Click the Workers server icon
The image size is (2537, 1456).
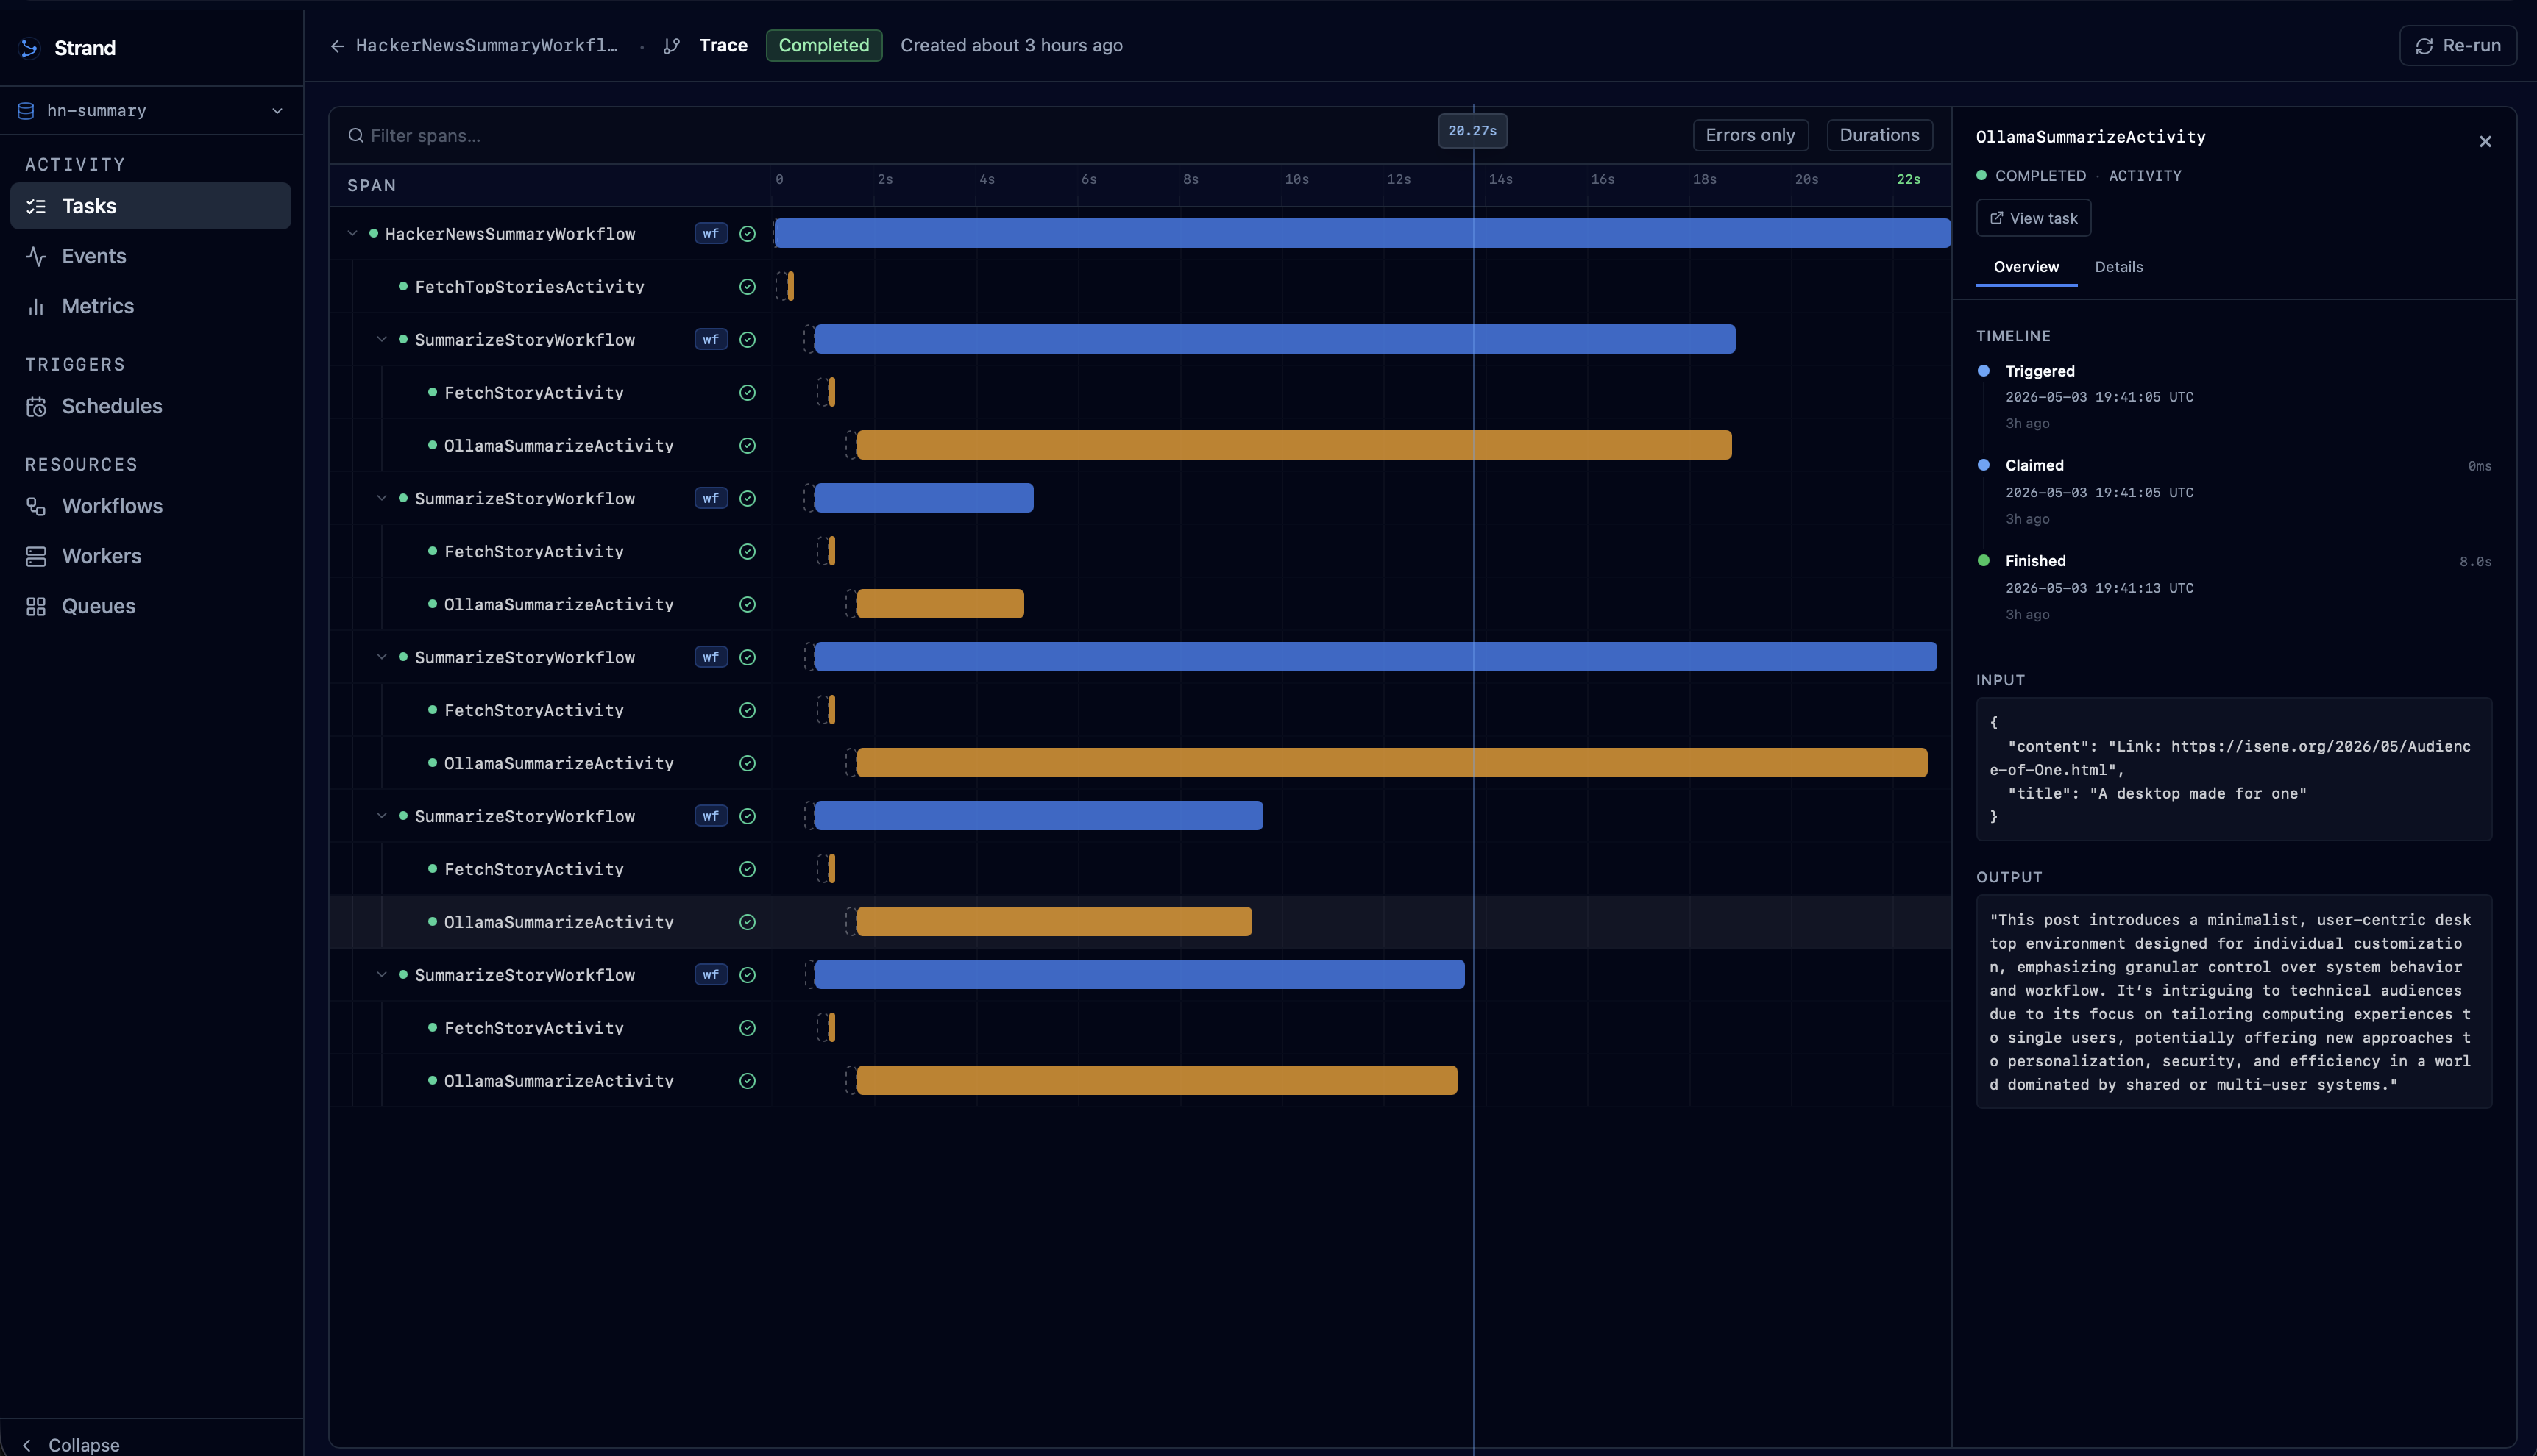(36, 556)
